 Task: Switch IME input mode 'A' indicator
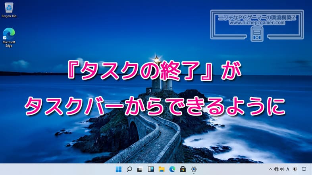[x=288, y=169]
